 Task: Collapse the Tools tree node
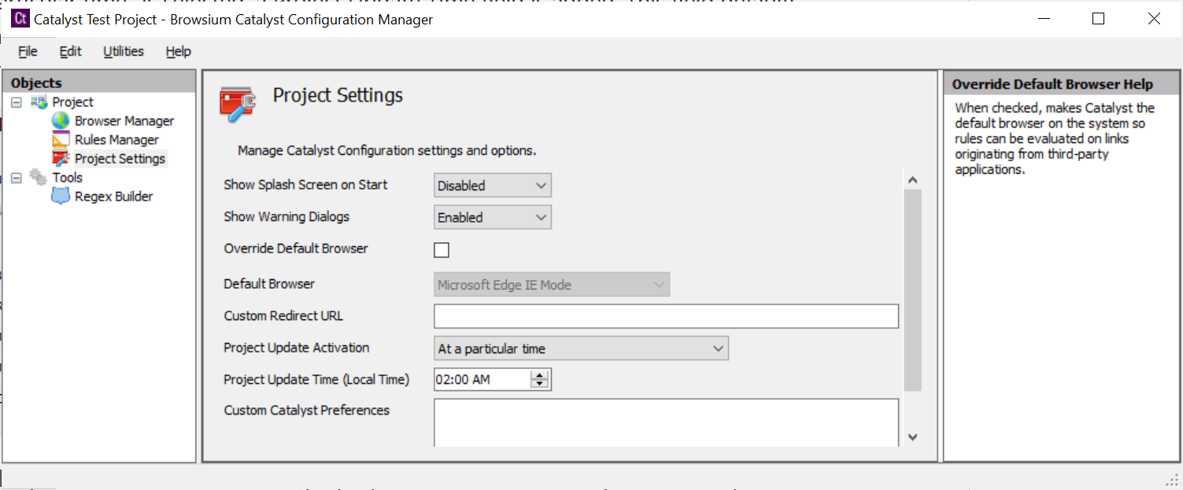(x=15, y=177)
